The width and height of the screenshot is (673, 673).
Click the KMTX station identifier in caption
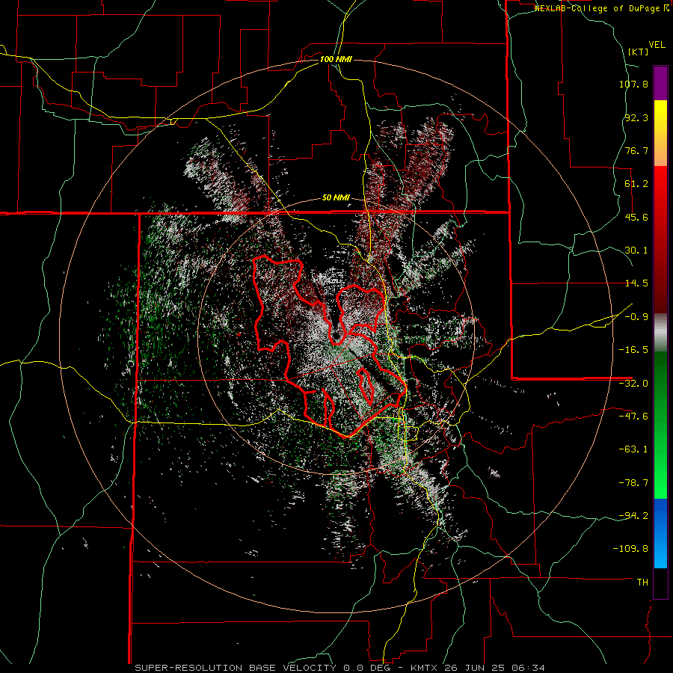click(424, 668)
